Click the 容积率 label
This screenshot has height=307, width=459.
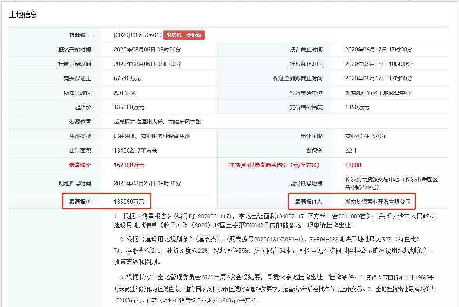coord(314,151)
